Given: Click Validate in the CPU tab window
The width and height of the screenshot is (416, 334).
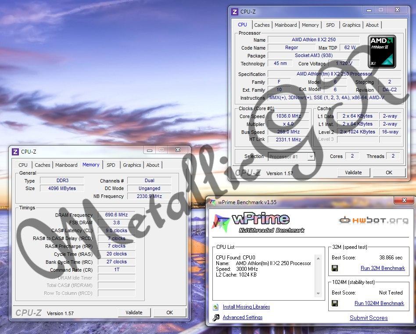Looking at the screenshot, I should (x=353, y=172).
